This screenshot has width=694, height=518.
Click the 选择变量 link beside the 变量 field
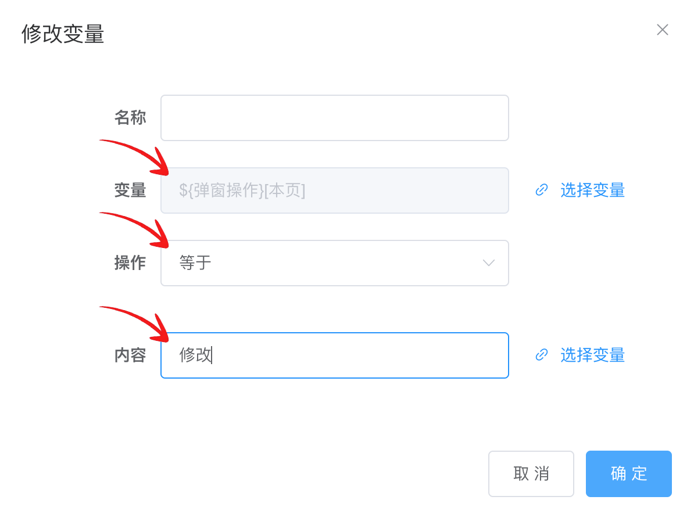592,190
